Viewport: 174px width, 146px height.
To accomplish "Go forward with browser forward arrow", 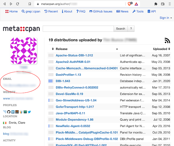I will point(11,4).
